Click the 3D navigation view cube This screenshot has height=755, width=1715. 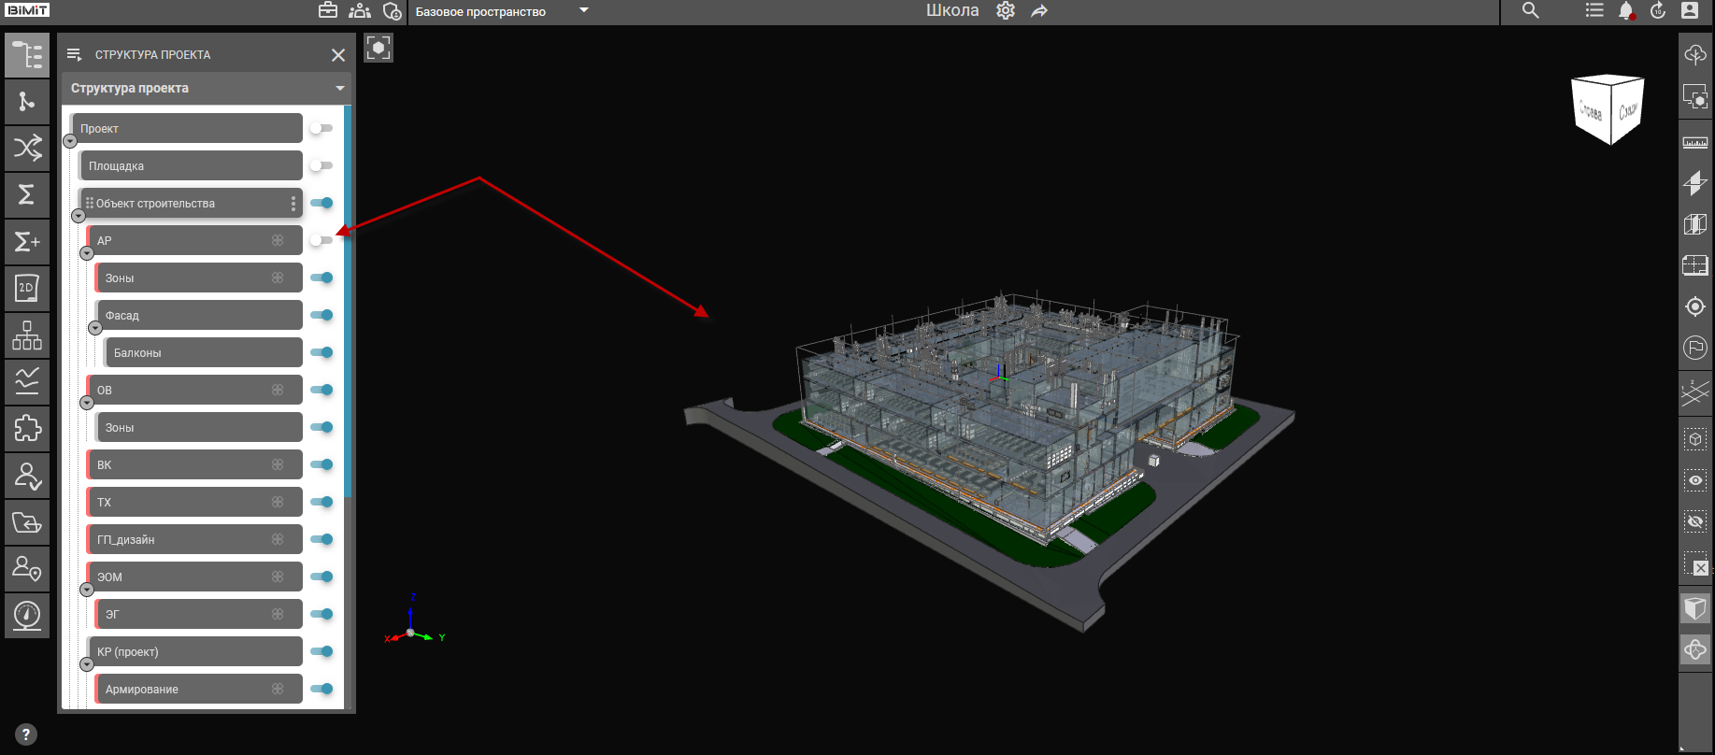pos(1608,109)
